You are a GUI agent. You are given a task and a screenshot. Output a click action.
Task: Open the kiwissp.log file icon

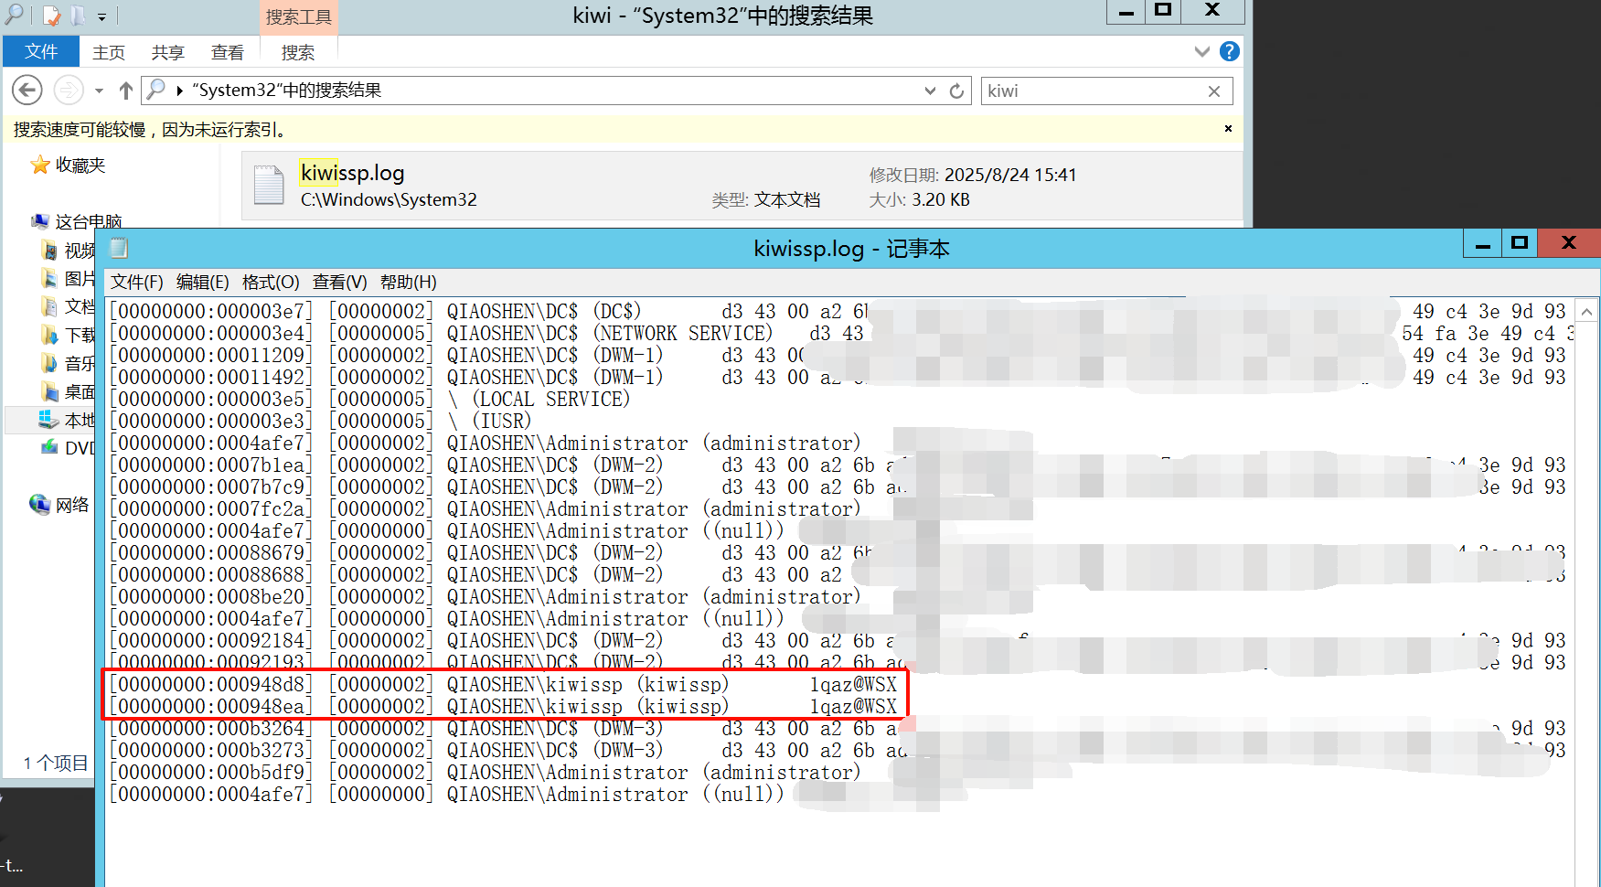point(269,186)
